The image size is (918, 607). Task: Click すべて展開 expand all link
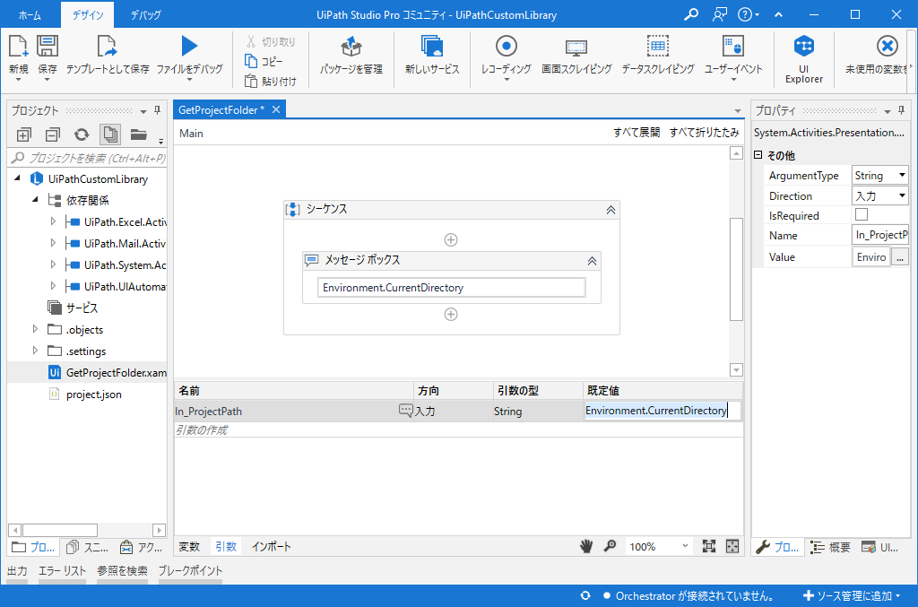click(x=637, y=133)
